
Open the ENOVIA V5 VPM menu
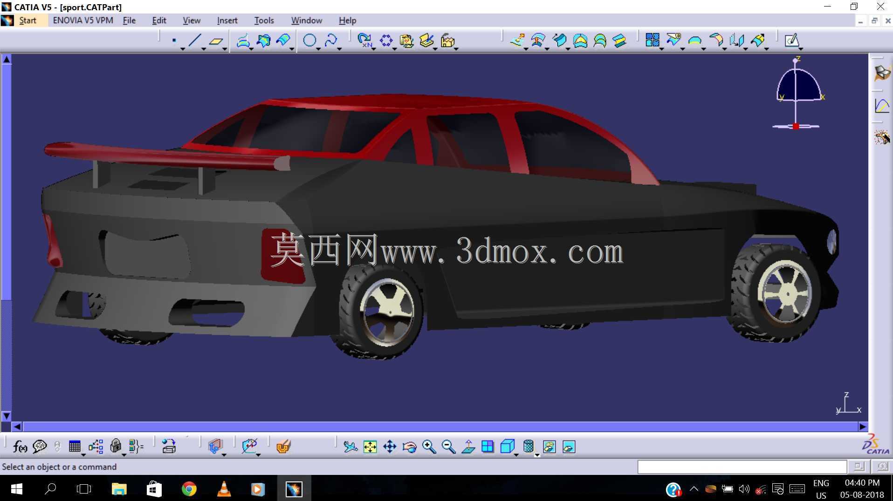[x=83, y=20]
